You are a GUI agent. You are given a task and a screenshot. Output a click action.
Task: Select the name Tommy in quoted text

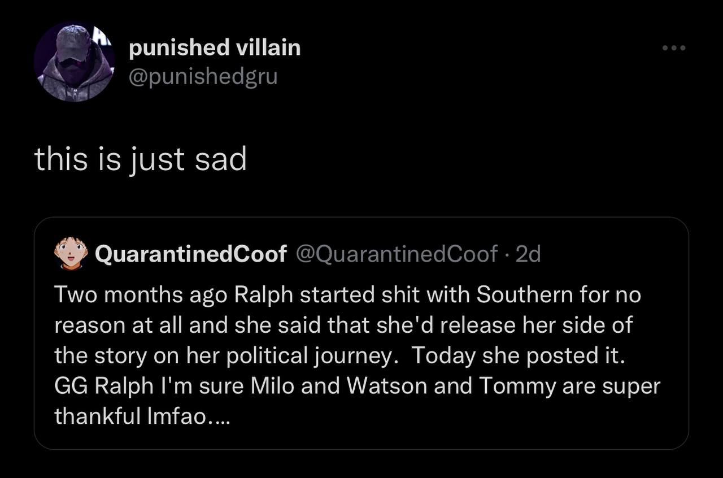(x=517, y=386)
